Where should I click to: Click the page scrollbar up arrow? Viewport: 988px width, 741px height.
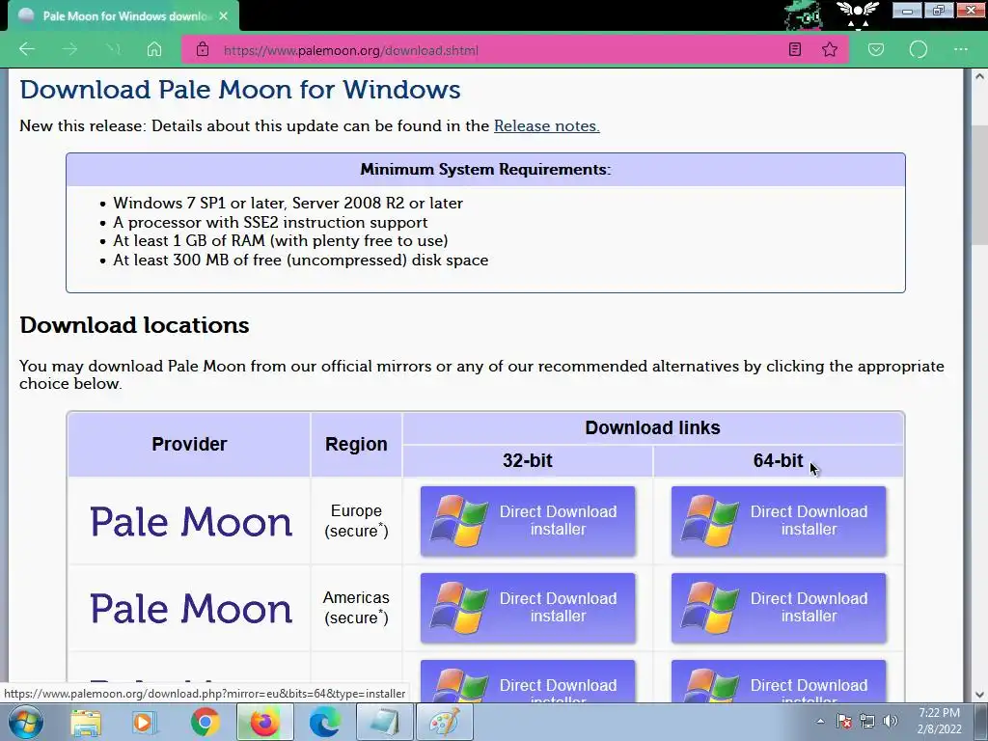pos(979,77)
